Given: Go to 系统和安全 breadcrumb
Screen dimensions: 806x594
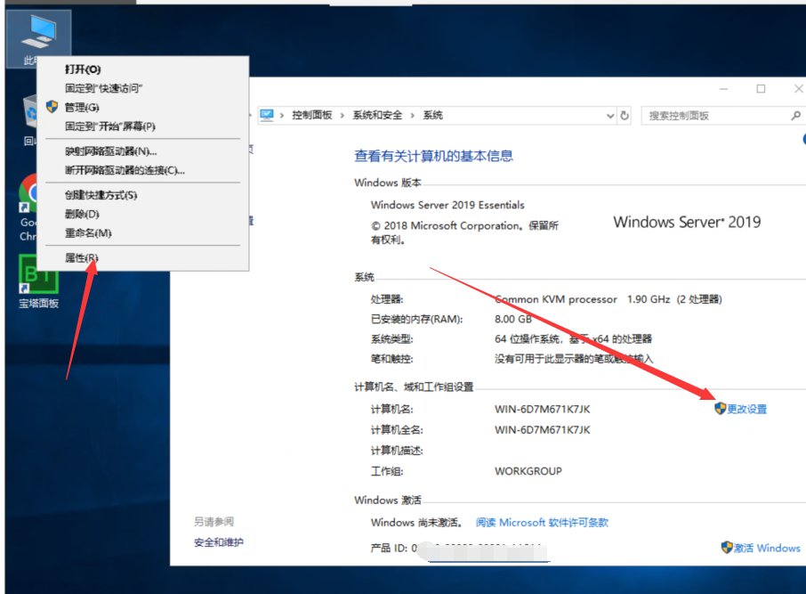Looking at the screenshot, I should pyautogui.click(x=377, y=115).
